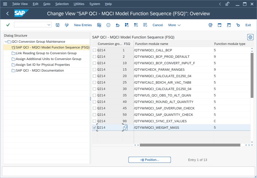Open the hamburger main menu icon
Image resolution: width=257 pixels, height=178 pixels.
pyautogui.click(x=5, y=4)
